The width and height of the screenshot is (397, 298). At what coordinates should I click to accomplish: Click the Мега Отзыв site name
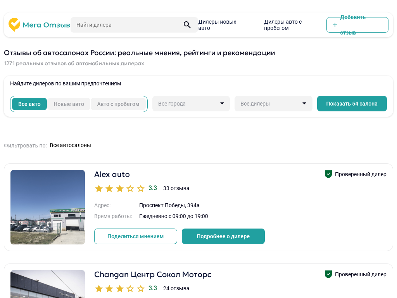coord(47,25)
